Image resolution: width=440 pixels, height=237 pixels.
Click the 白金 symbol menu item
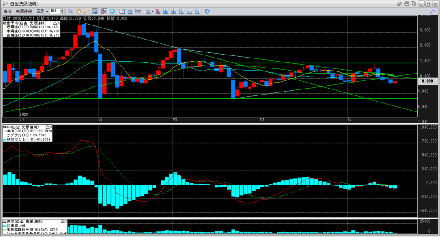[8, 12]
